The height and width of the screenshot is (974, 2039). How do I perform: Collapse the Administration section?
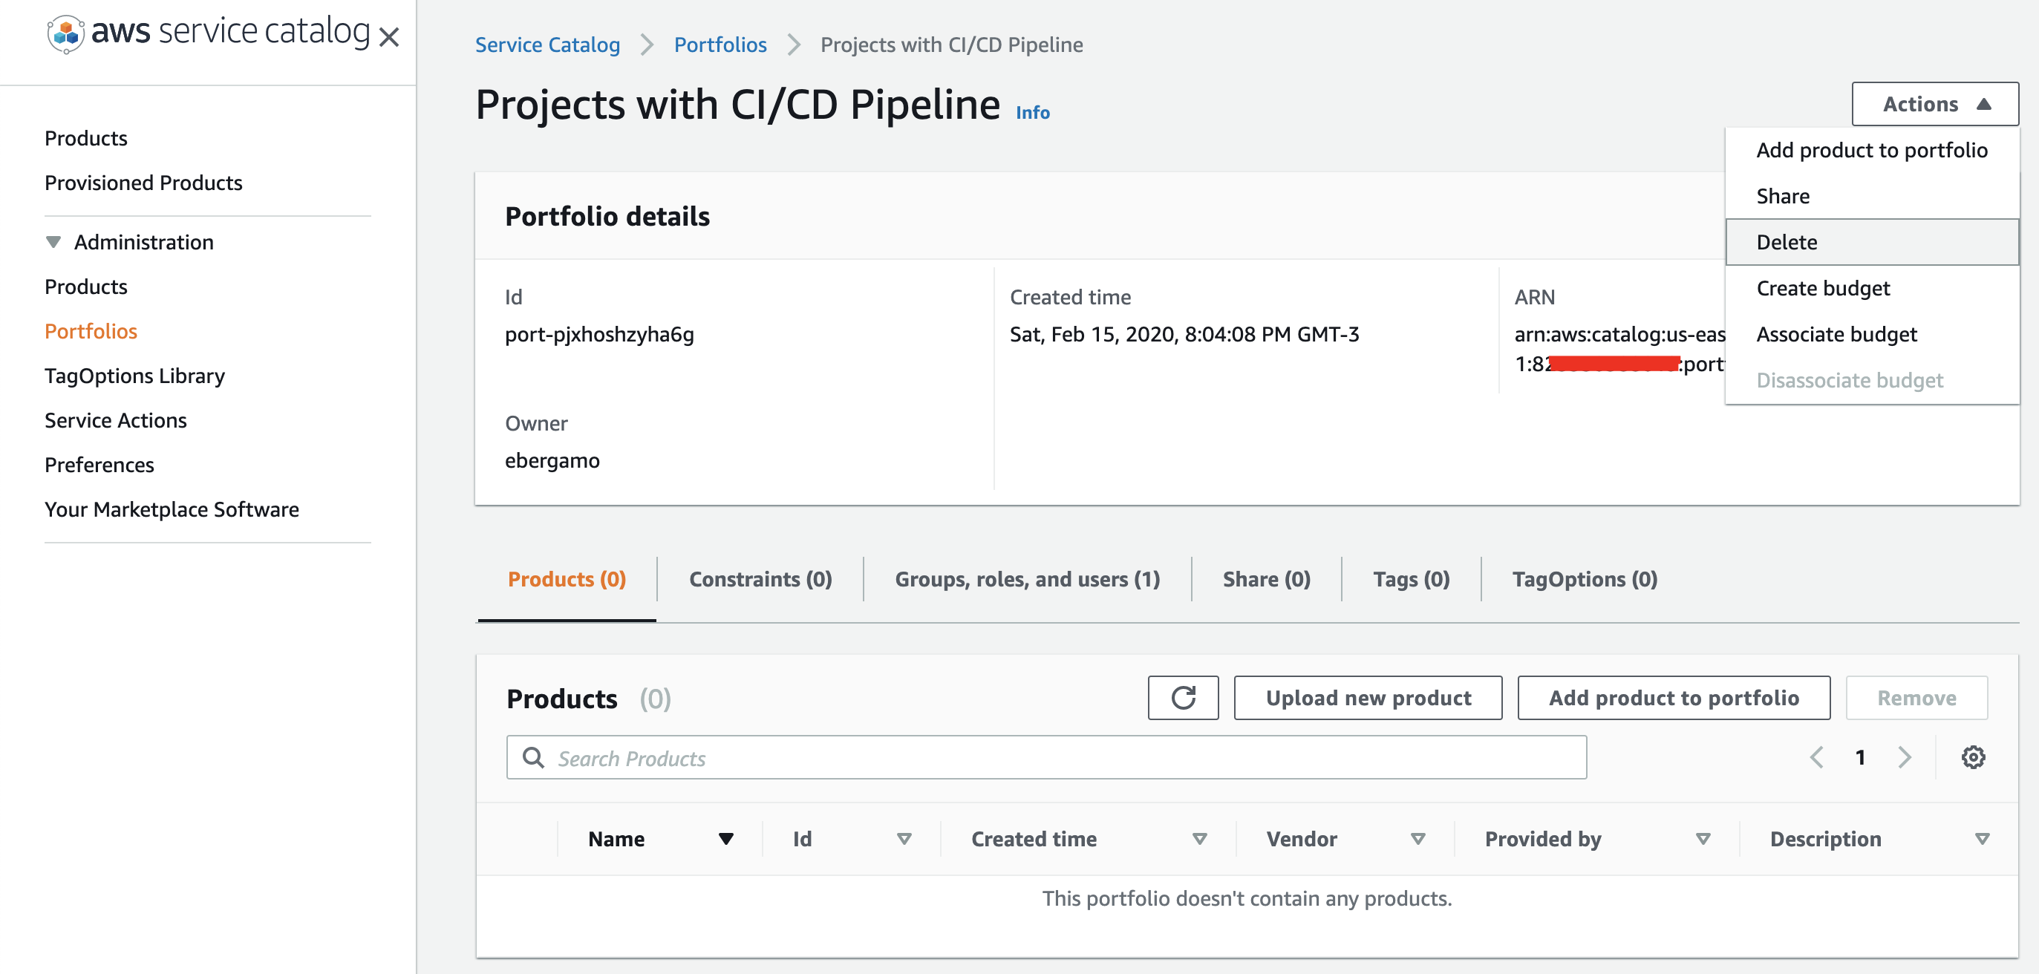pyautogui.click(x=53, y=242)
